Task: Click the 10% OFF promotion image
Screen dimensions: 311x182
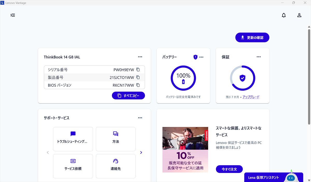Action: point(185,150)
